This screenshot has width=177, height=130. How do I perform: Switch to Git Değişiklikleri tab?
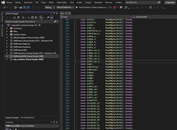pos(28,117)
